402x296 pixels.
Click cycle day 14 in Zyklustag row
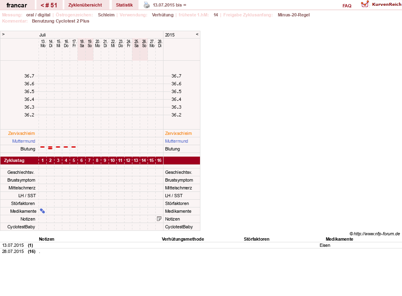click(x=143, y=160)
